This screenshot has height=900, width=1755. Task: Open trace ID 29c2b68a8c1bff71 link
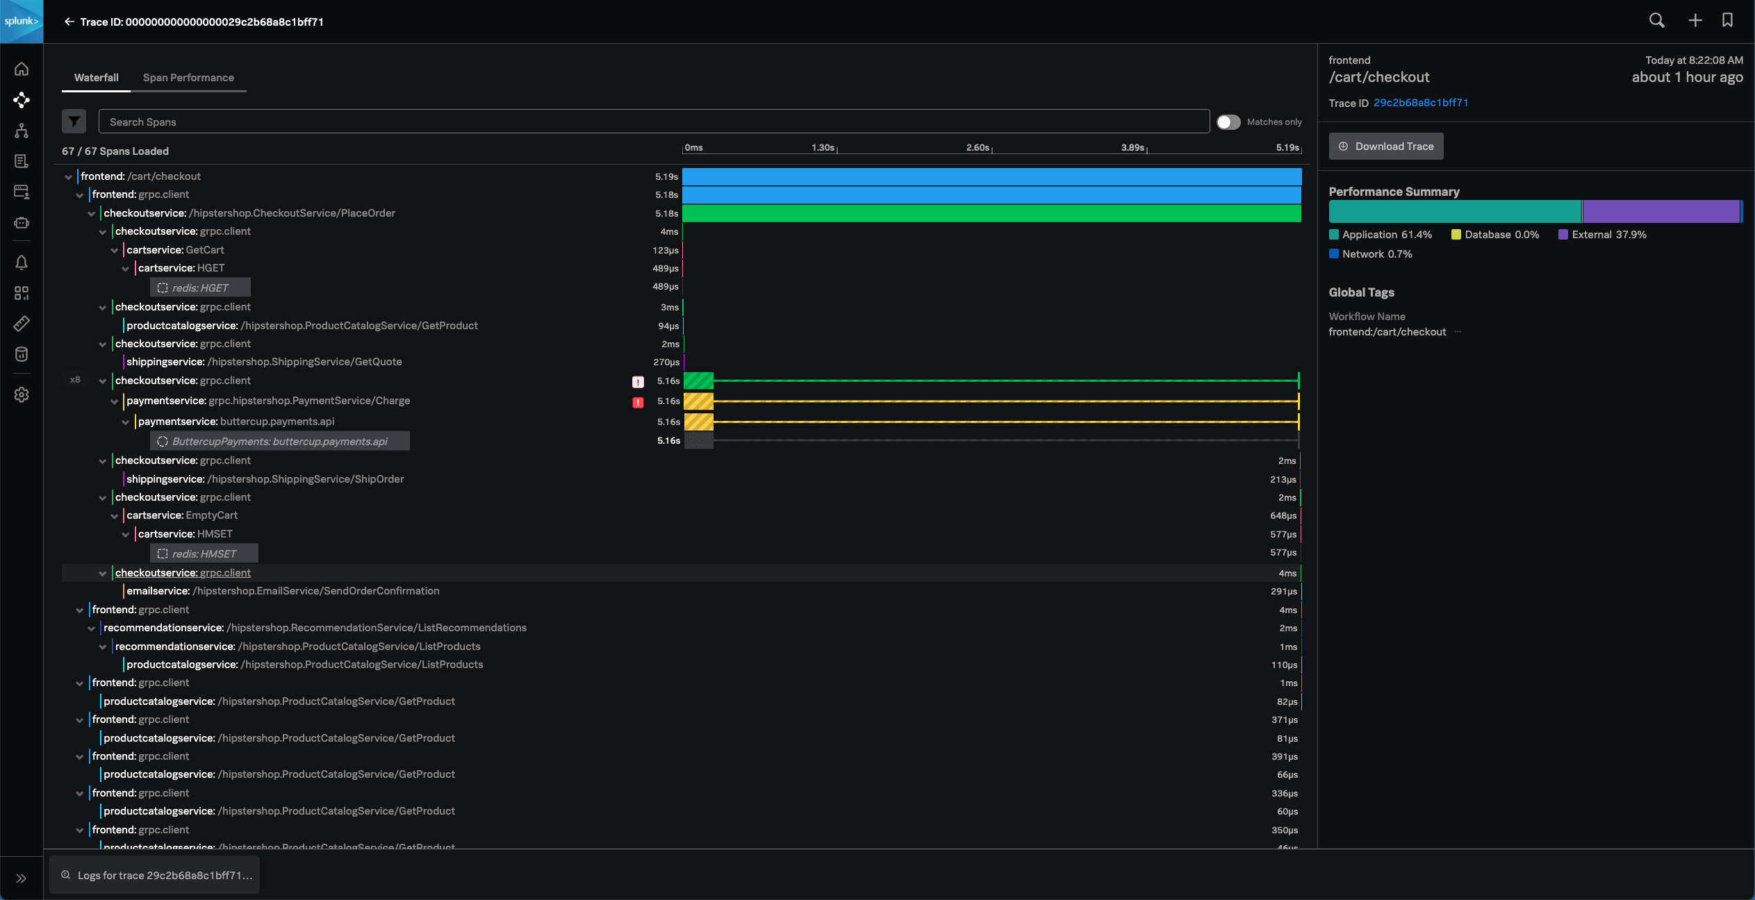pos(1421,102)
